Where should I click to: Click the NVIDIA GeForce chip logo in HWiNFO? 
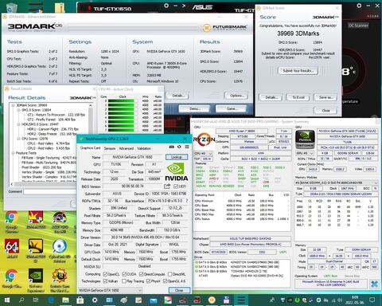coord(305,139)
